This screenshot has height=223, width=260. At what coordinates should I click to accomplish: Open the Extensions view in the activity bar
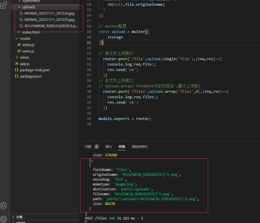[x=3, y=5]
